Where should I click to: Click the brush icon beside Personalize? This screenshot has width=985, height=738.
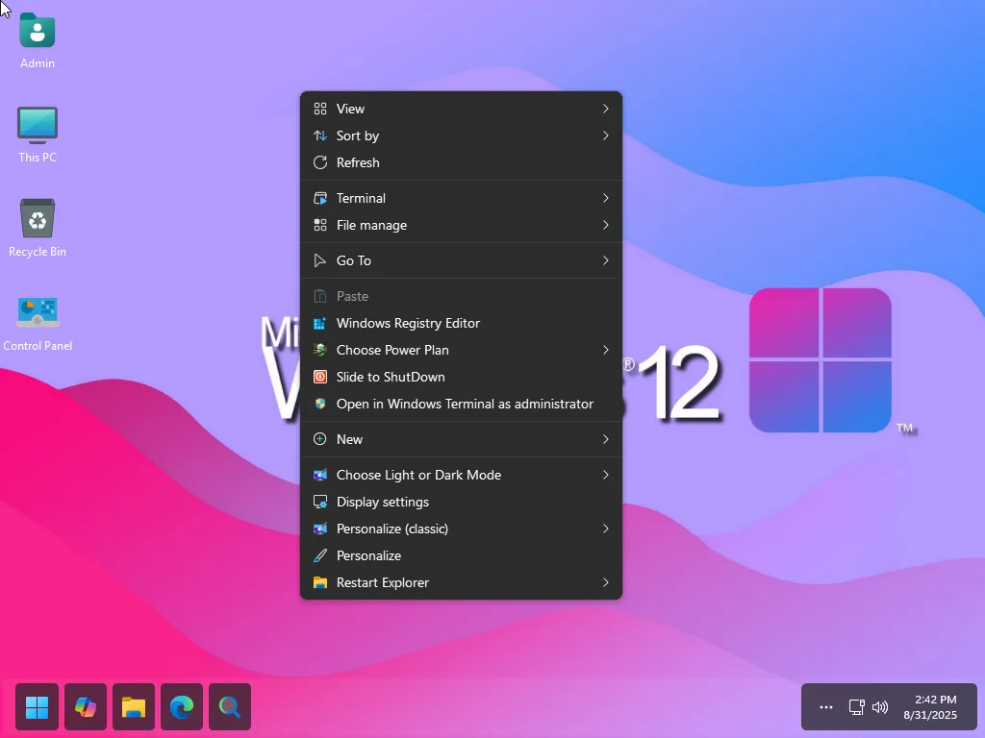[x=320, y=555]
